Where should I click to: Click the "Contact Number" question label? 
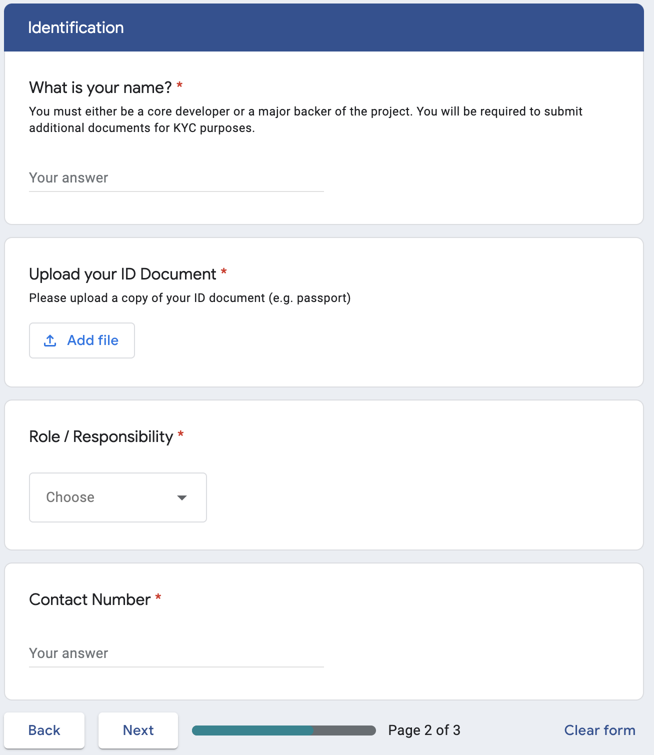(90, 599)
